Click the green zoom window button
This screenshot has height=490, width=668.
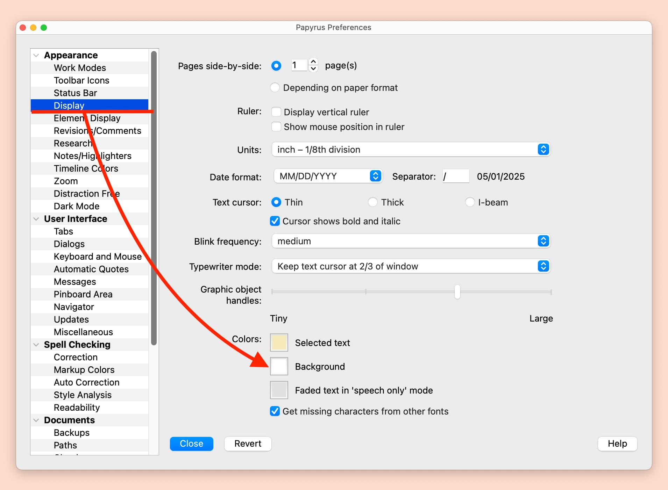tap(44, 28)
